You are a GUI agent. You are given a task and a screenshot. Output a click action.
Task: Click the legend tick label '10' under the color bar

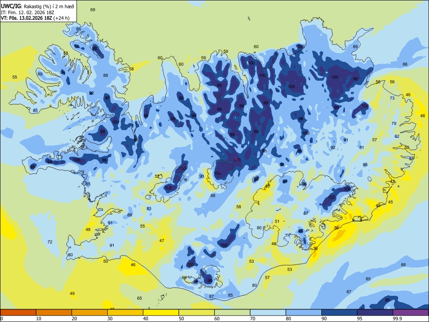39,319
